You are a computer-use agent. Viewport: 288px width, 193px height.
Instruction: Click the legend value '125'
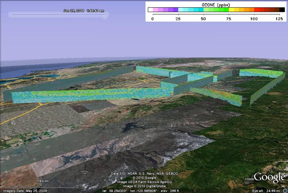pyautogui.click(x=279, y=19)
